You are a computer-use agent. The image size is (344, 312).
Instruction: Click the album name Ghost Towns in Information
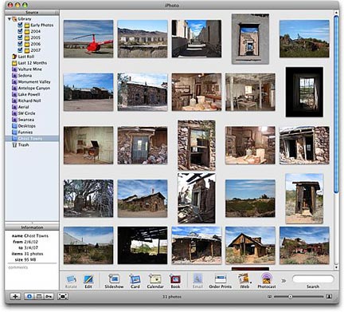pos(37,236)
